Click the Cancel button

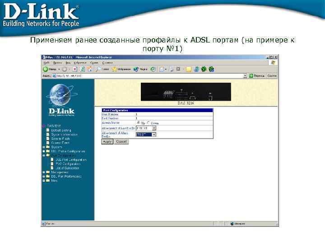tap(121, 141)
